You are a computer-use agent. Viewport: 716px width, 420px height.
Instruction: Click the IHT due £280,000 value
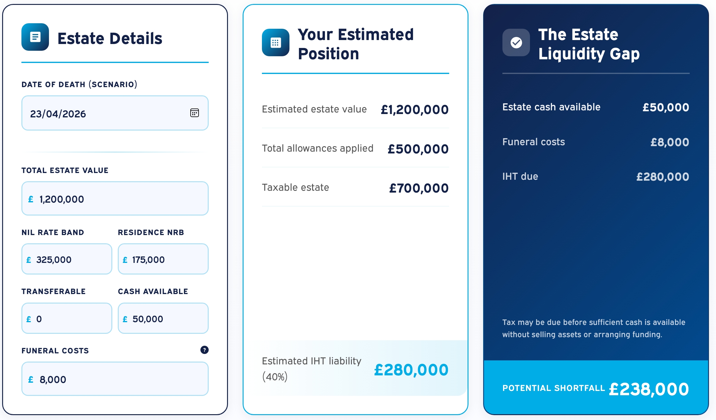[662, 177]
